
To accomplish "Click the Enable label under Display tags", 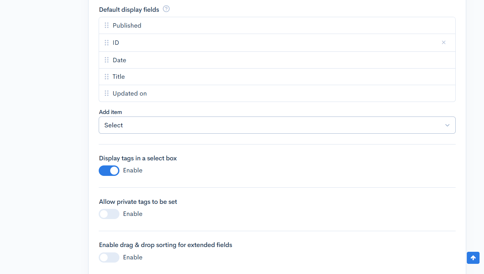I will coord(133,170).
